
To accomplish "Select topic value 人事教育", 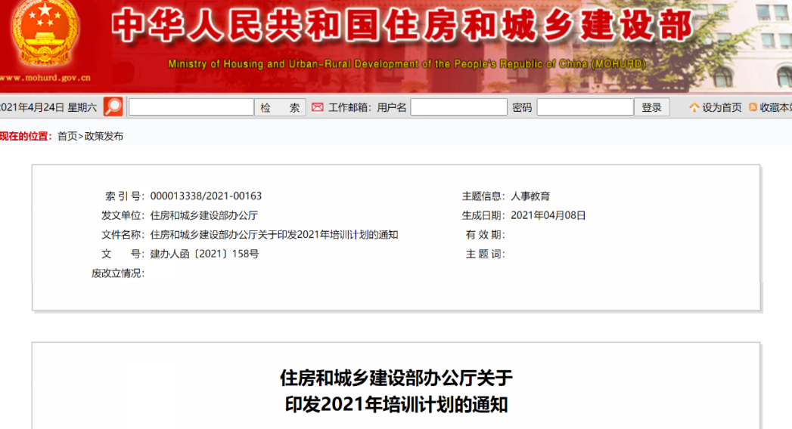I will click(x=530, y=196).
